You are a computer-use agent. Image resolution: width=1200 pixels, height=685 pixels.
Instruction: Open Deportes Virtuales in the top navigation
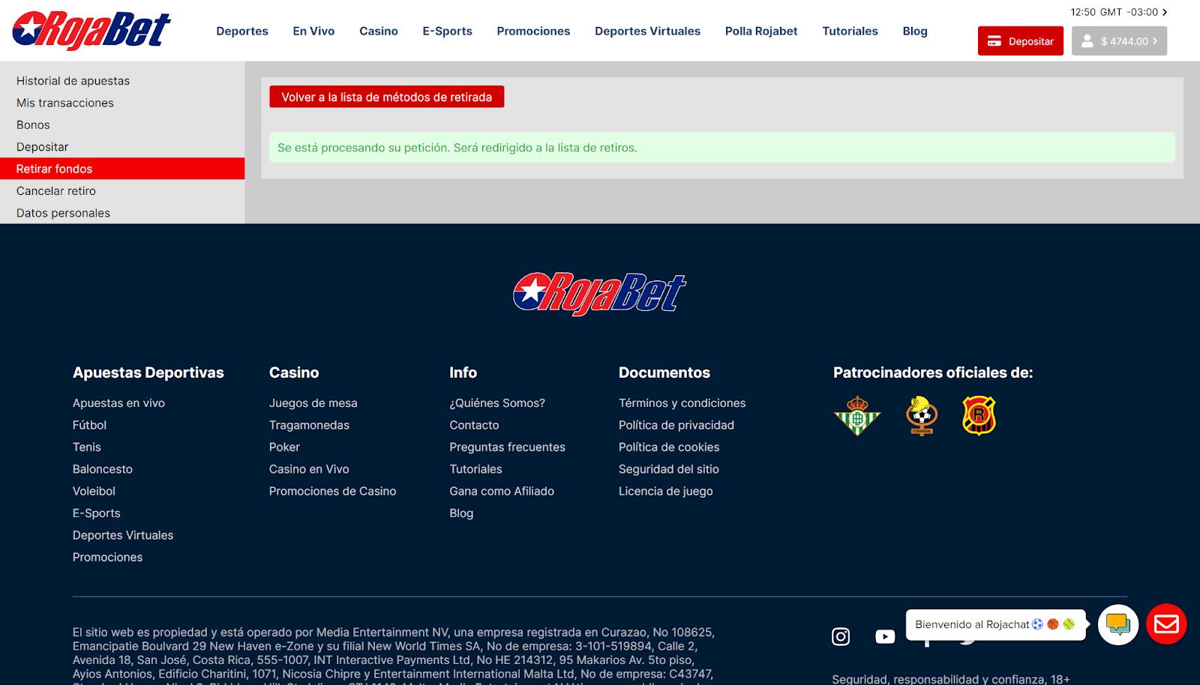pos(647,31)
